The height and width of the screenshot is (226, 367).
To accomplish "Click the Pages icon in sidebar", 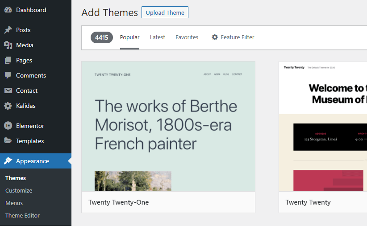I will point(8,60).
